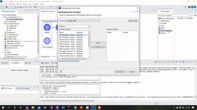Viewport: 197px width, 110px height.
Task: Collapse the securemuleprops project node
Action: coord(1,15)
